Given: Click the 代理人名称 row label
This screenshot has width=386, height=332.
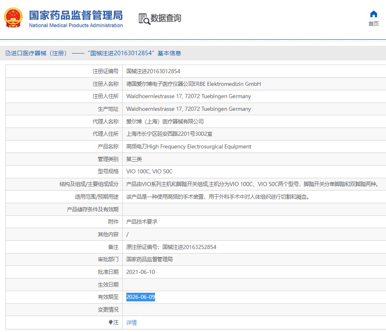Looking at the screenshot, I should [105, 121].
